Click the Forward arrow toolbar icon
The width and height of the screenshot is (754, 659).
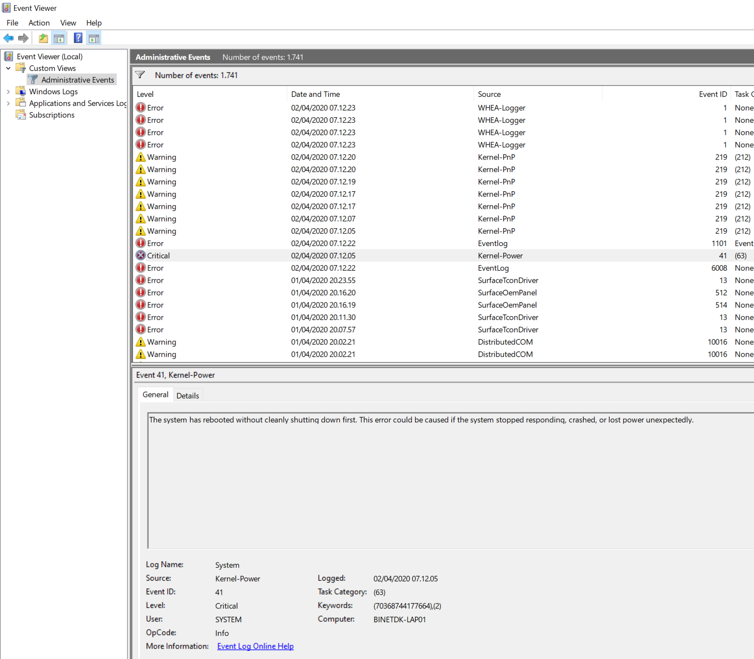tap(23, 38)
